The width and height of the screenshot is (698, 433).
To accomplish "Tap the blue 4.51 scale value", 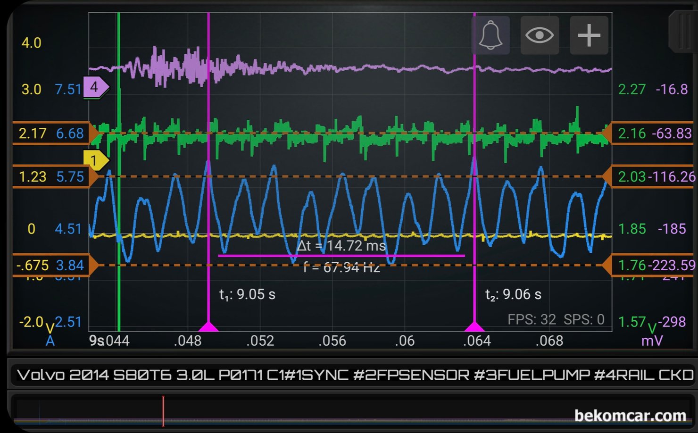I will coord(68,229).
